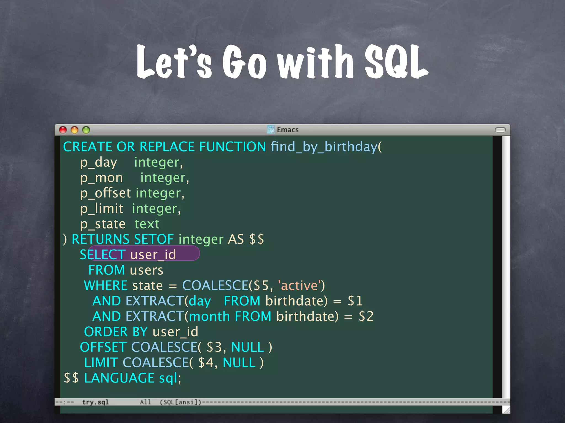The image size is (565, 423).
Task: Click the 'All' position indicator in mode line
Action: point(145,402)
